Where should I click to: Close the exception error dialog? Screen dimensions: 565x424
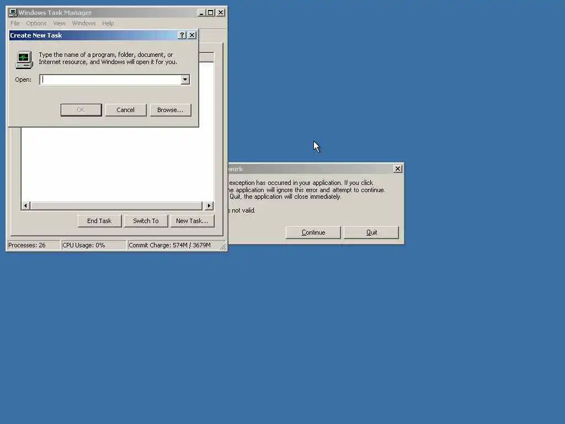pyautogui.click(x=397, y=169)
